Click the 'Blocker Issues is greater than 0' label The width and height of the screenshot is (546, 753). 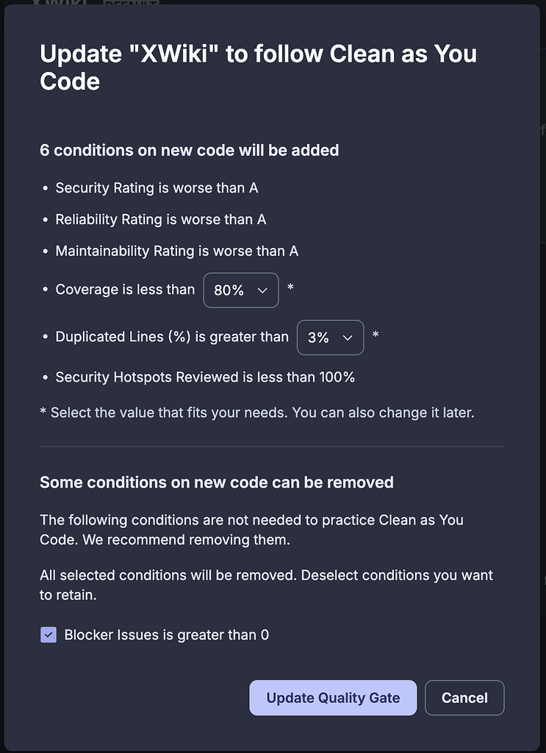(167, 635)
